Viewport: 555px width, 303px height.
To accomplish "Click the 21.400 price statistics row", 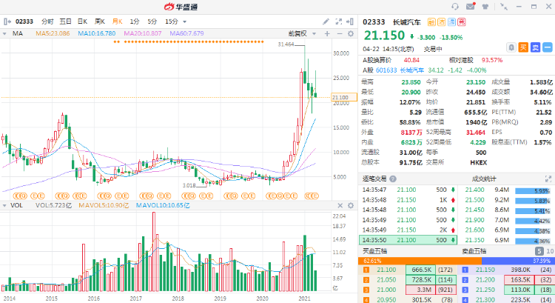I will [508, 190].
